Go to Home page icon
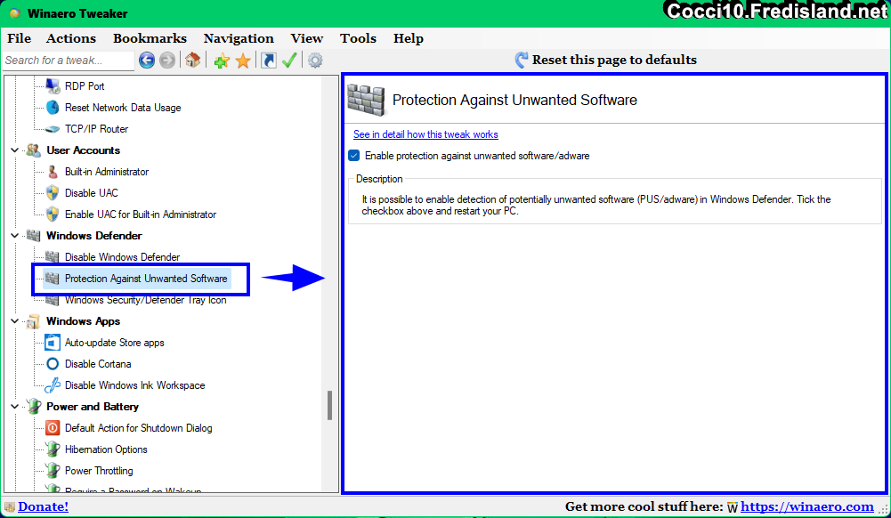 point(192,60)
